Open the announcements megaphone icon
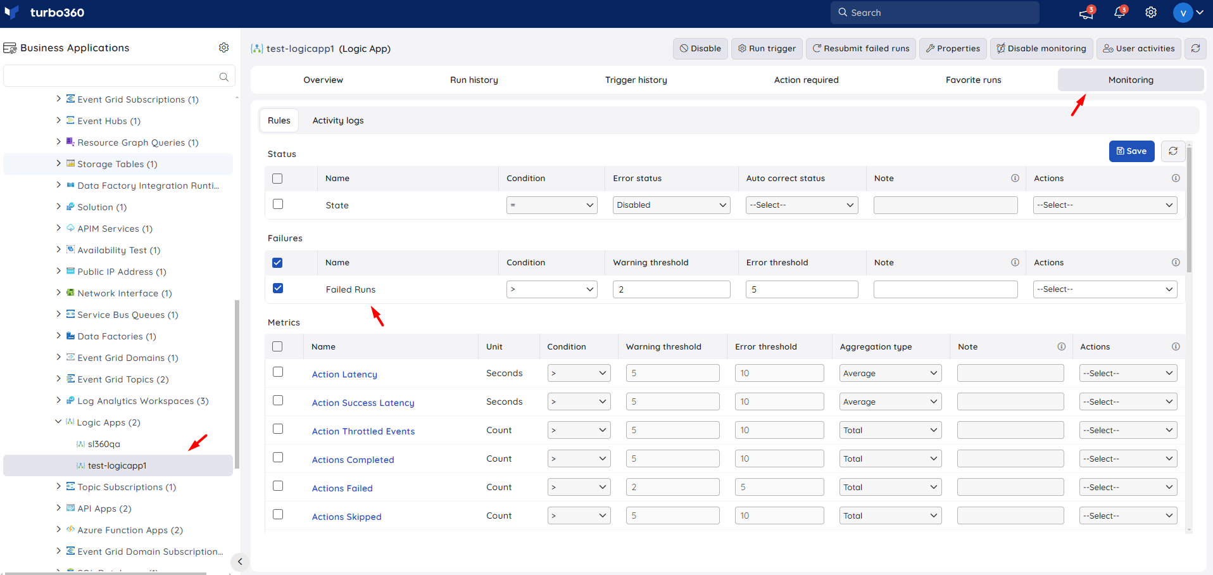This screenshot has height=575, width=1213. click(1086, 13)
